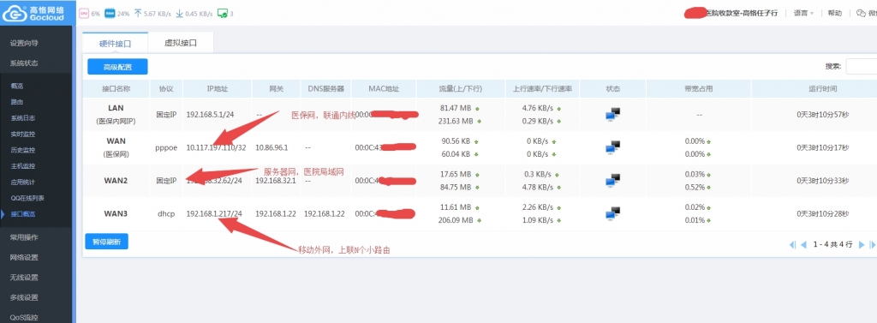Click the pppoe protocol cell
Viewport: 877px width, 323px height.
point(166,147)
